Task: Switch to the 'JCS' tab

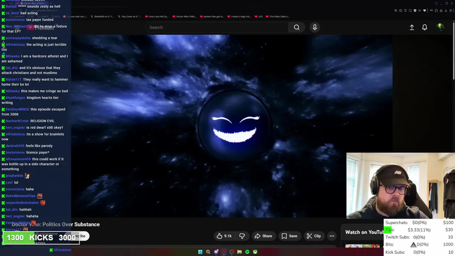Action: coord(259,16)
